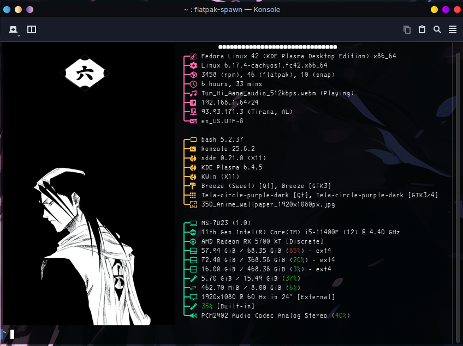Click the GPU icon beside AMD Radeon
Image resolution: width=463 pixels, height=346 pixels.
(193, 242)
